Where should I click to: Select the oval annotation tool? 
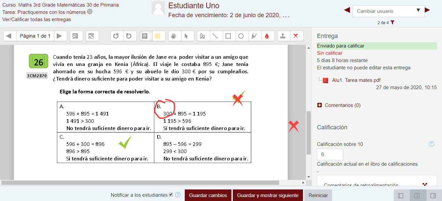click(x=241, y=36)
